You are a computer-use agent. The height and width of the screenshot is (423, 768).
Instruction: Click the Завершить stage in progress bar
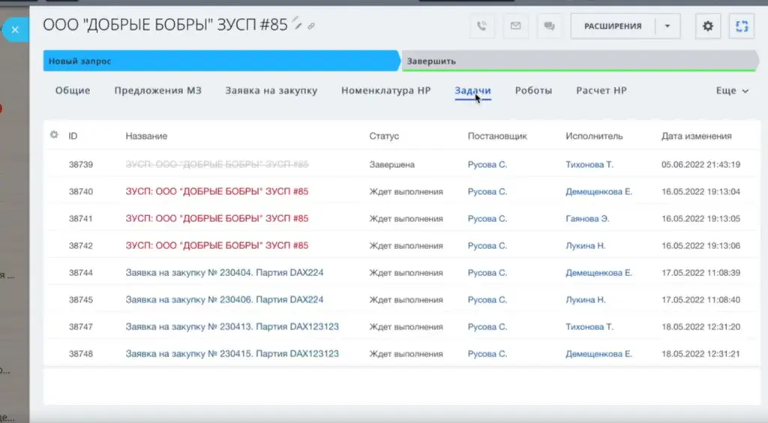[x=577, y=61]
